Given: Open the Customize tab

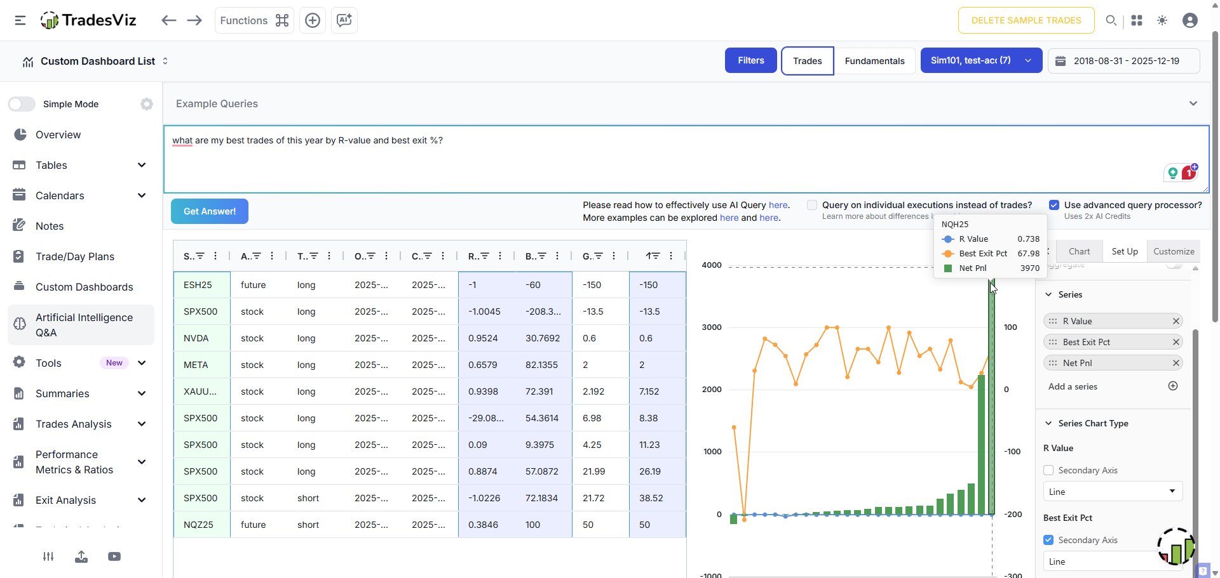Looking at the screenshot, I should [x=1174, y=251].
